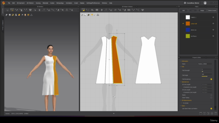Enable the Elastic checkbox

point(211,95)
